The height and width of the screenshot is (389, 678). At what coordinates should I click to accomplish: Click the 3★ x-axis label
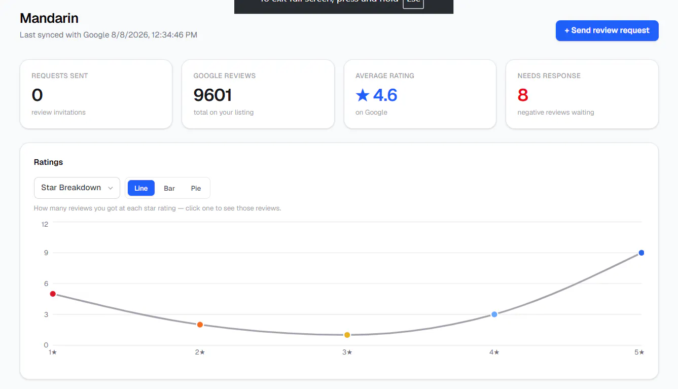pos(347,352)
